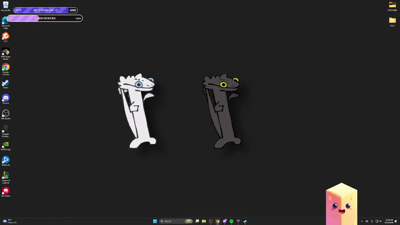Viewport: 400px width, 225px height.
Task: Select the PNGTUBER folder on desktop
Action: click(392, 6)
